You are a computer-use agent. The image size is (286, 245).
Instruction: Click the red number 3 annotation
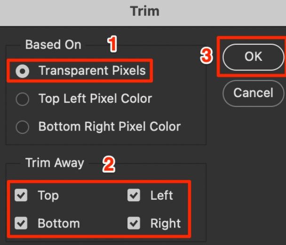pos(207,56)
